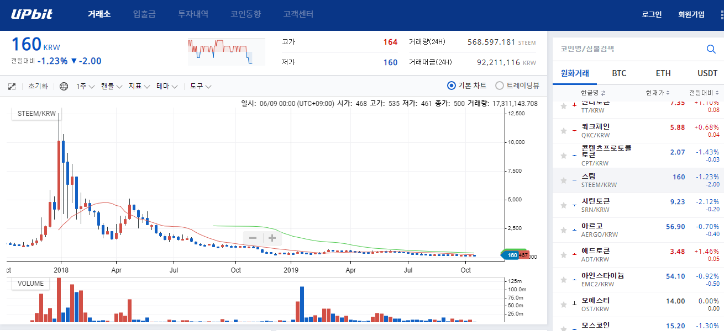Sort list by 현재가 column

coord(658,93)
